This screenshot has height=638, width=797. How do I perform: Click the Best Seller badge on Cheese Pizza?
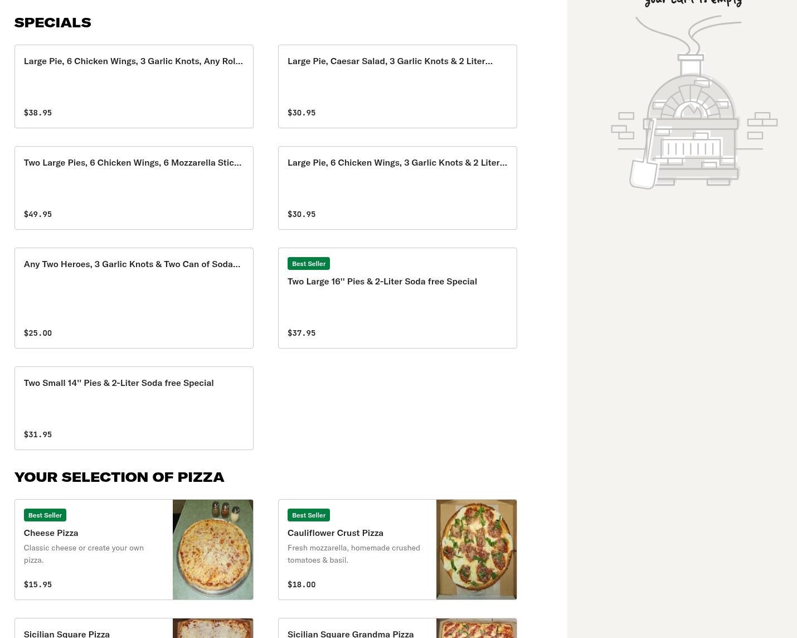pos(45,515)
